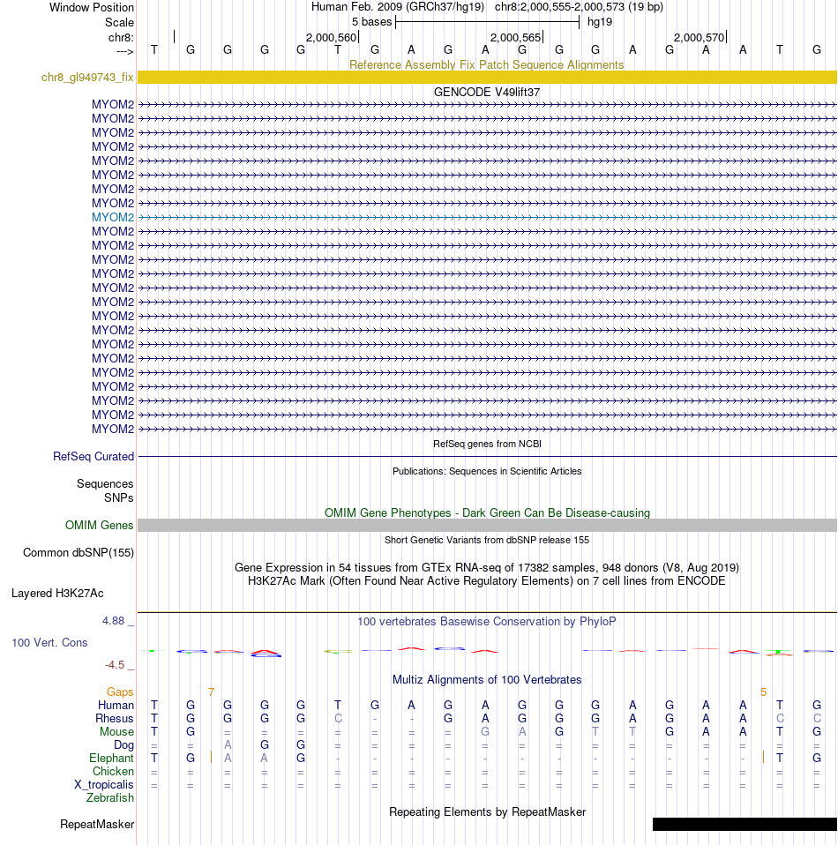Click the Chicken species row label
Viewport: 838px width, 845px height.
113,772
